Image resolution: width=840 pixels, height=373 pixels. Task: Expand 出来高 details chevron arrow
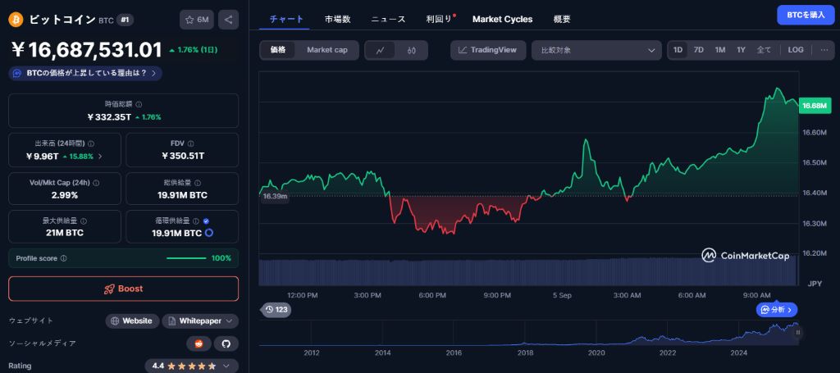[100, 157]
